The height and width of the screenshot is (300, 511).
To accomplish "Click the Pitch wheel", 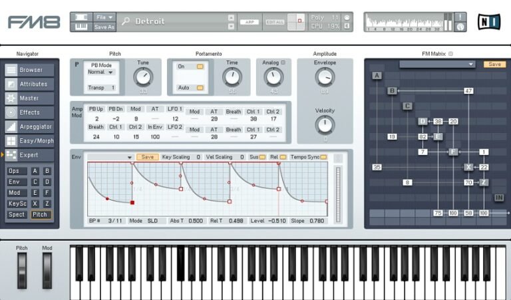I will coord(22,271).
